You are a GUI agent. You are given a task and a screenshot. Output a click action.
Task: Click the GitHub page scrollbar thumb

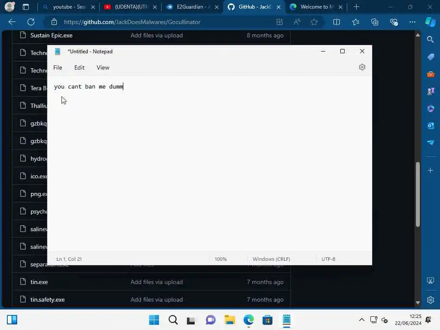pos(418,194)
